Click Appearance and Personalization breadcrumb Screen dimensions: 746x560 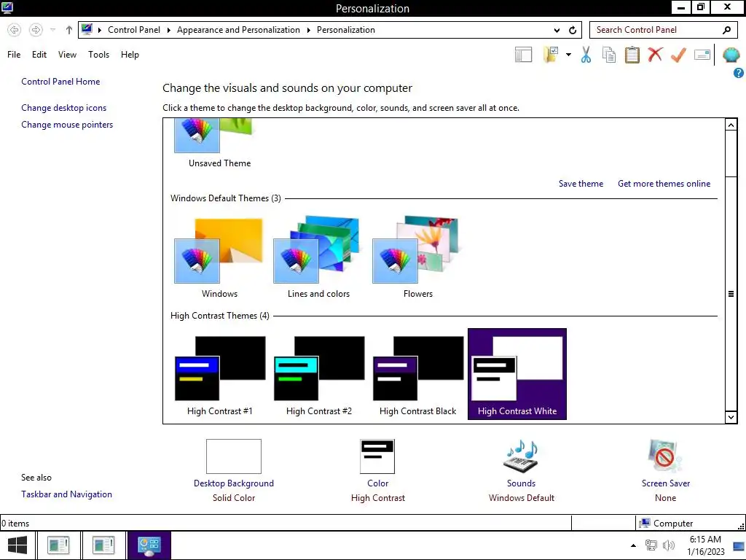coord(238,30)
